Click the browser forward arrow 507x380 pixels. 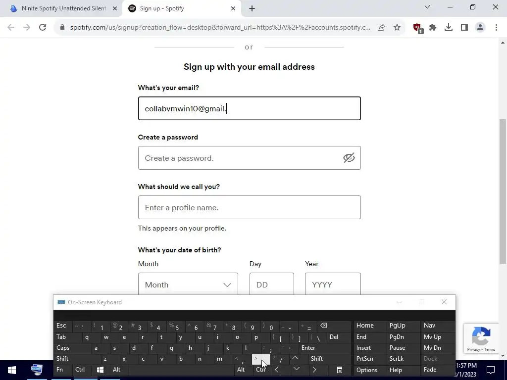click(x=27, y=28)
